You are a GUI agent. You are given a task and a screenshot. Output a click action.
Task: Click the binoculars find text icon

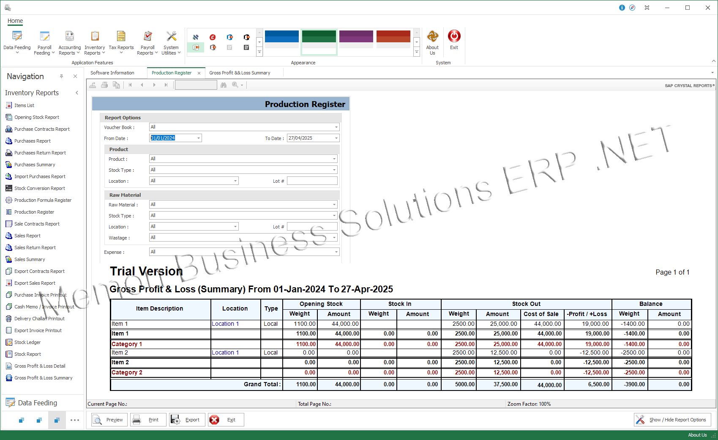point(224,85)
